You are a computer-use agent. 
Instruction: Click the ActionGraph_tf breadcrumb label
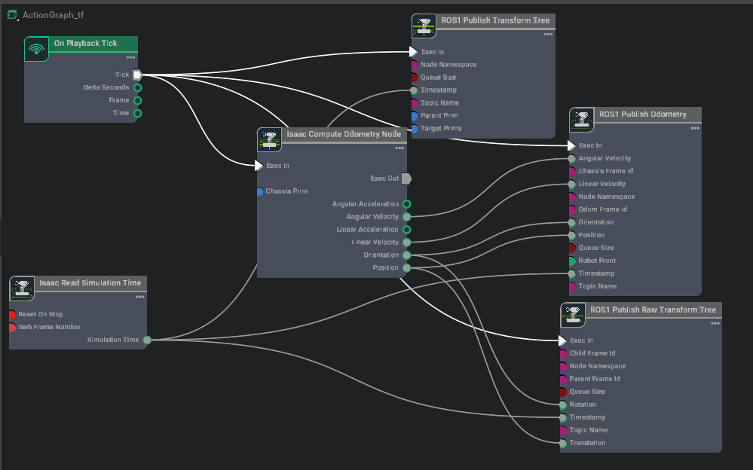tap(53, 15)
